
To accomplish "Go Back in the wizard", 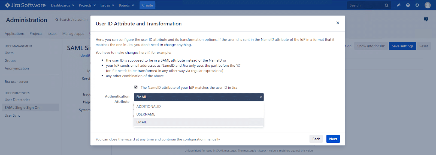I will (316, 139).
